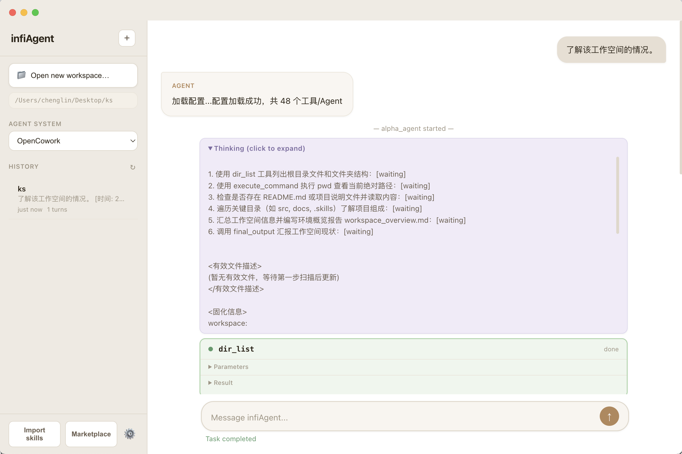Screen dimensions: 682x454
Task: Click the green maximize window button
Action: click(35, 13)
